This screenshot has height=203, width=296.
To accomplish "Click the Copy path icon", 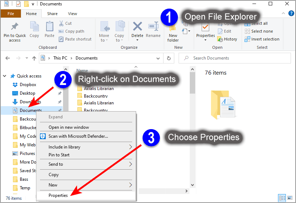I will pos(61,32).
